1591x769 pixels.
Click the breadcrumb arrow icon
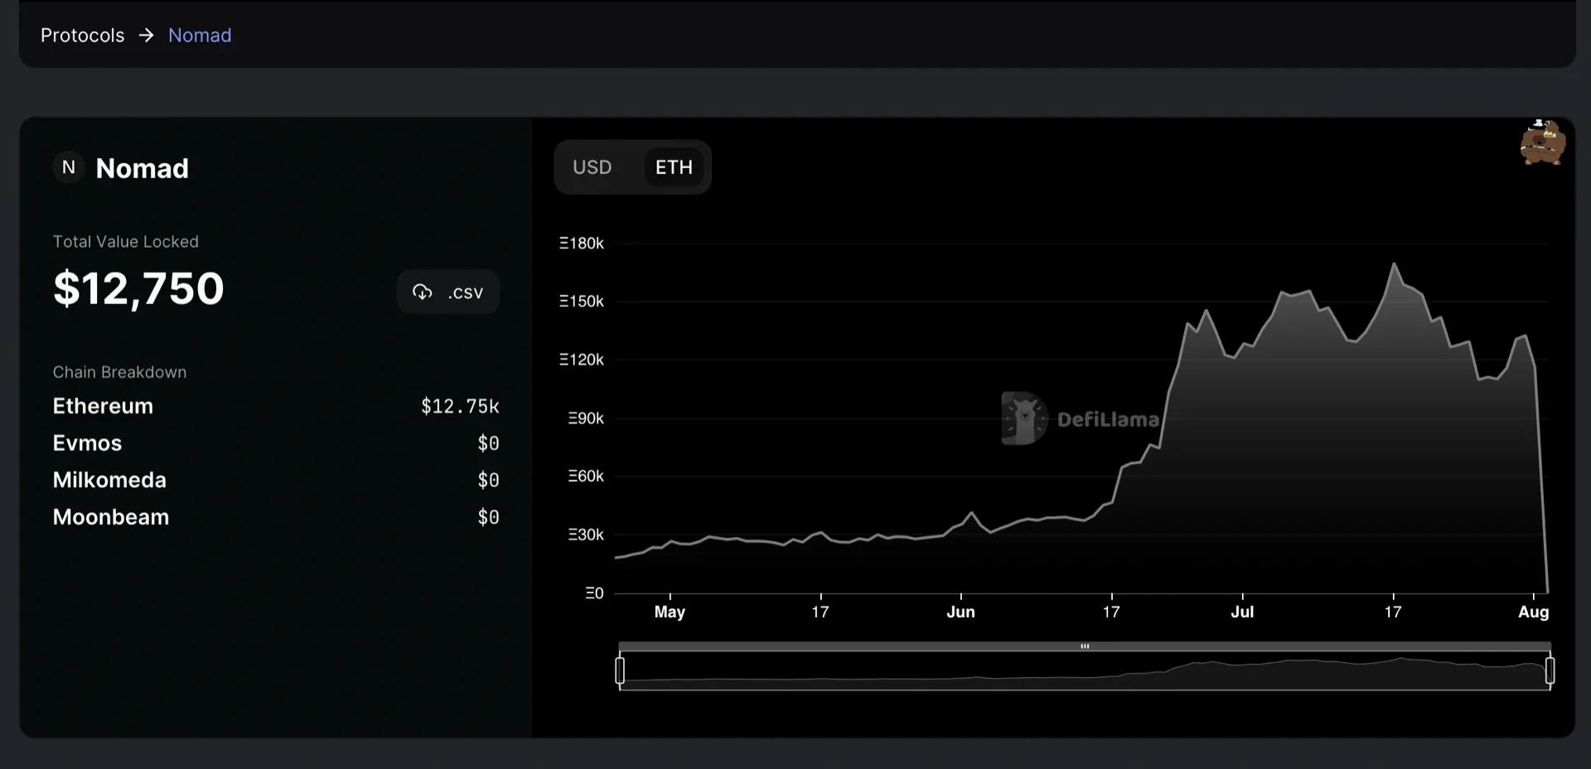(147, 35)
